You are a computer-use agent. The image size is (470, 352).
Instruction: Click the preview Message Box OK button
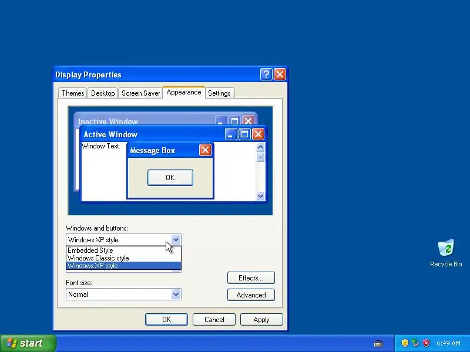coord(170,178)
